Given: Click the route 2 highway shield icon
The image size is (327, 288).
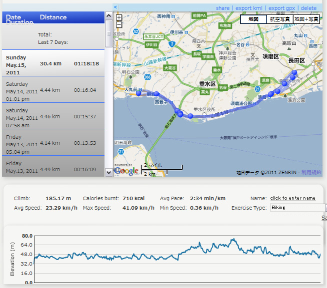Looking at the screenshot, I should (x=172, y=44).
